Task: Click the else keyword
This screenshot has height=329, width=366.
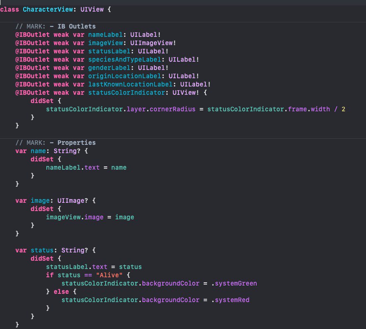Action: coord(61,292)
